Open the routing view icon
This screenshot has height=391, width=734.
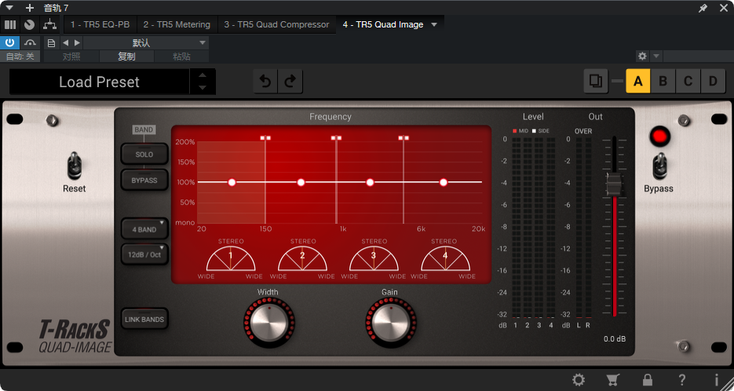click(49, 24)
